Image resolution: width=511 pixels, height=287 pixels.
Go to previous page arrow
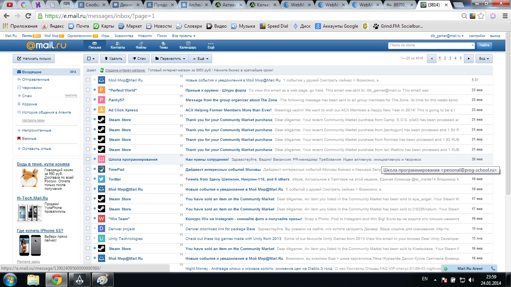click(432, 59)
